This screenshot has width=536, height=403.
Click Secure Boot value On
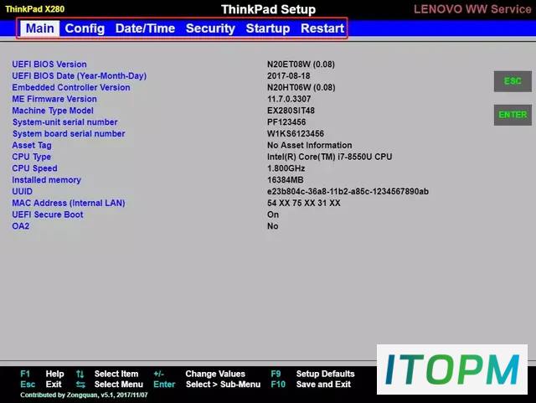[273, 214]
